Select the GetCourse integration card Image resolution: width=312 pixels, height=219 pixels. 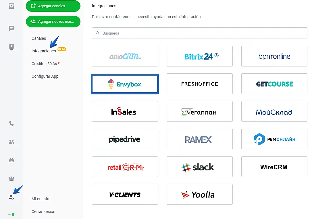274,84
